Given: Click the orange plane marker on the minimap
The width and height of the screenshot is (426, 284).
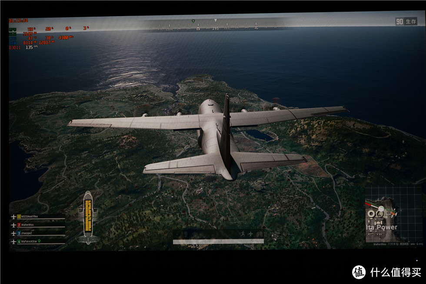Looking at the screenshot, I should [393, 214].
